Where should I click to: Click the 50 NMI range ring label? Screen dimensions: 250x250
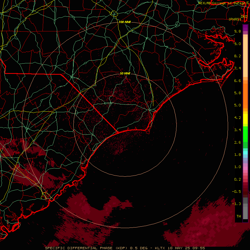click(x=125, y=73)
